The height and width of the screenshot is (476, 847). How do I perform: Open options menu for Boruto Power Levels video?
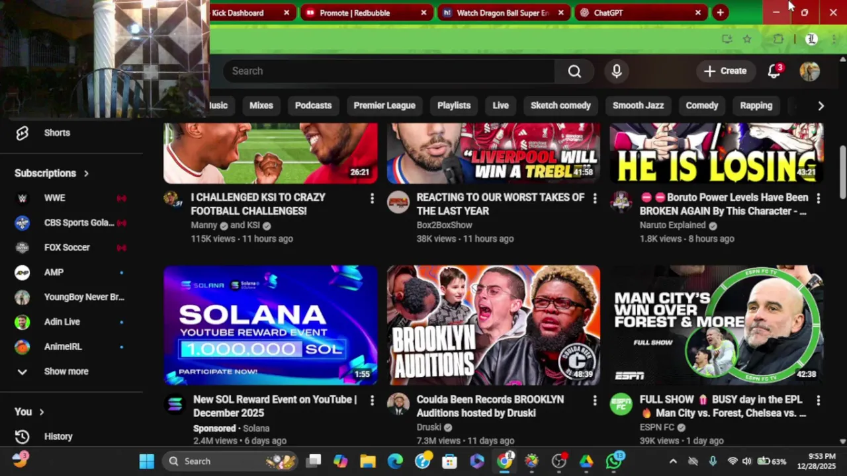(819, 198)
